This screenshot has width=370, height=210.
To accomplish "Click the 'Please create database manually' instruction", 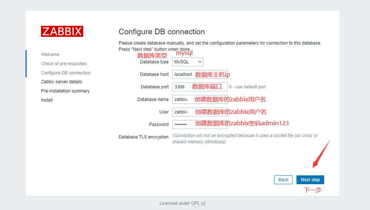I will 220,46.
